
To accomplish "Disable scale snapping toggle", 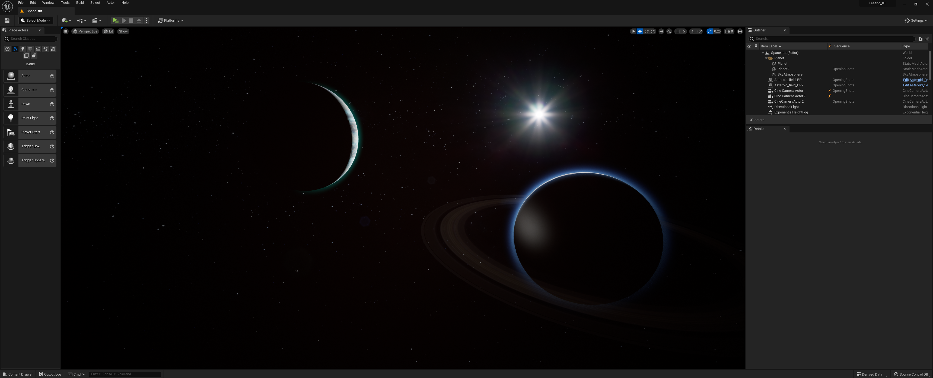I will coord(710,31).
